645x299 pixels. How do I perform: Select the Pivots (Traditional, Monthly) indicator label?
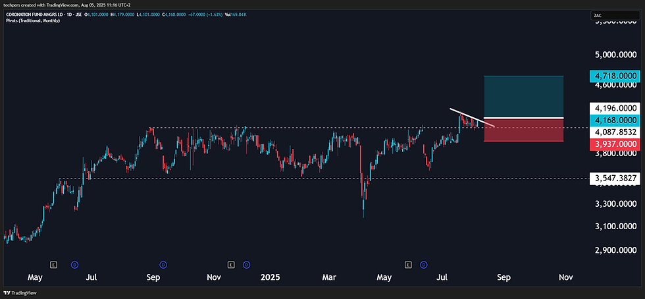(x=33, y=20)
